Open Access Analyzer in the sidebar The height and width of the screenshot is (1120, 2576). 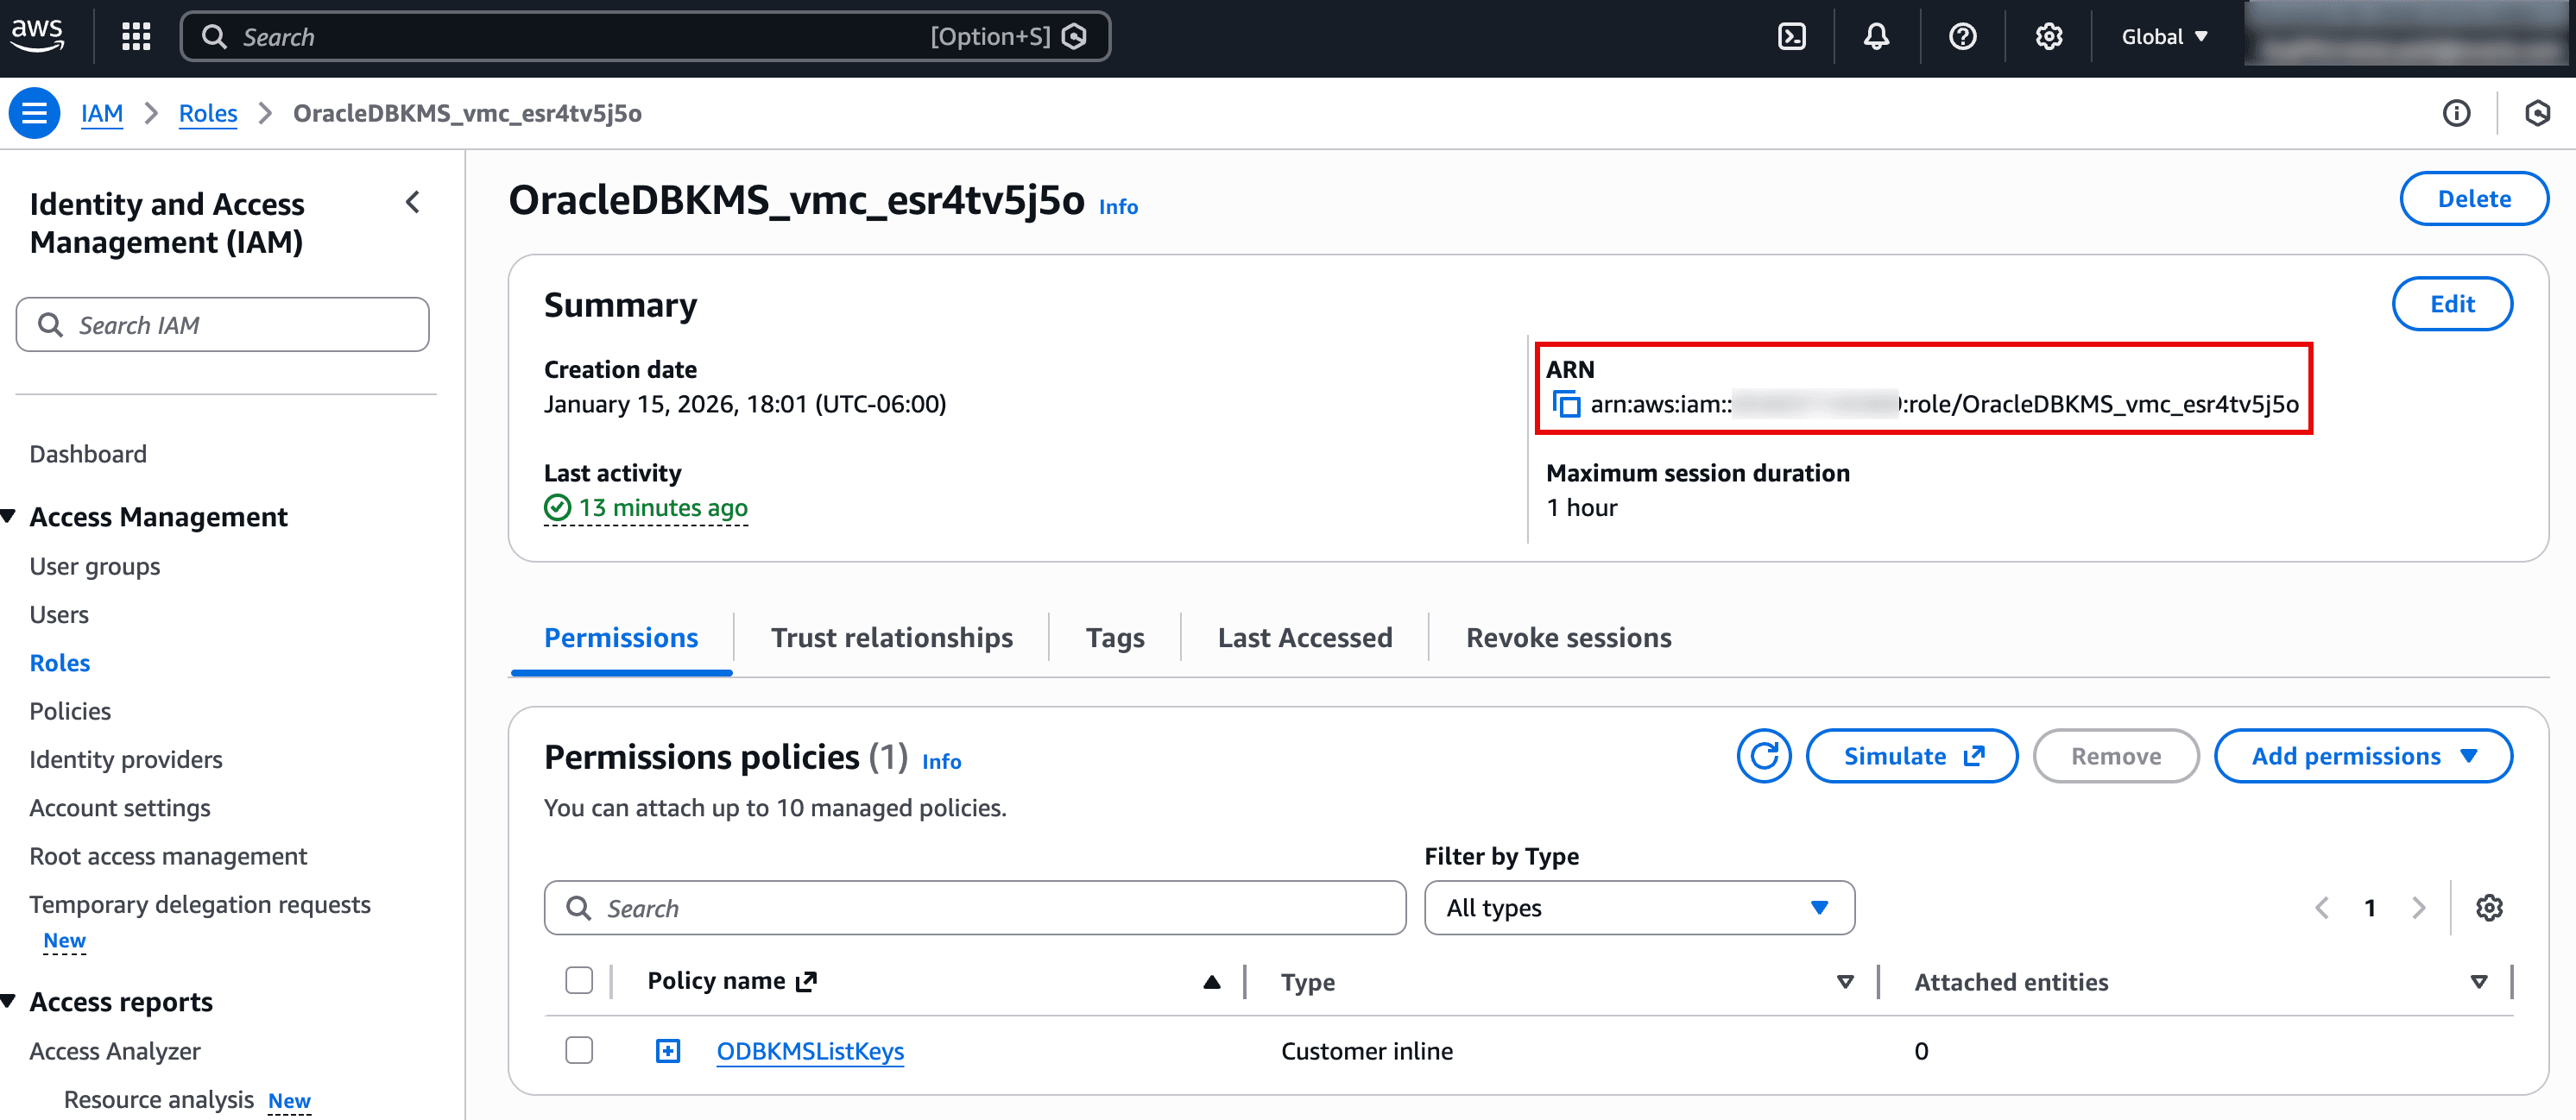(x=115, y=1050)
